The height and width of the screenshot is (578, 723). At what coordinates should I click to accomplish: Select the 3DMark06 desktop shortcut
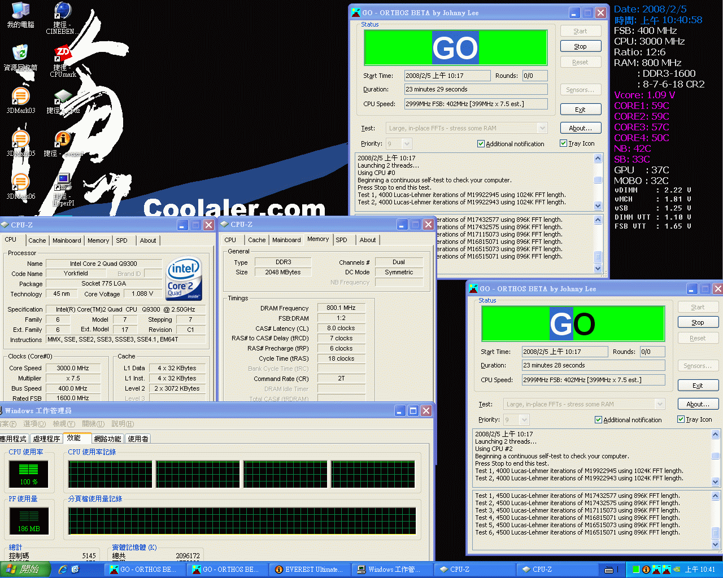tap(20, 187)
